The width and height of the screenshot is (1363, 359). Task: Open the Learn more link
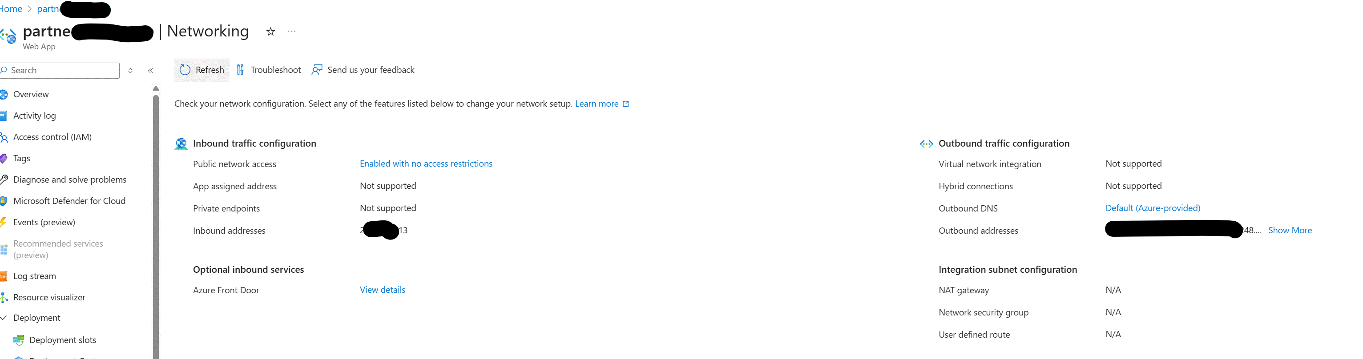click(x=596, y=104)
